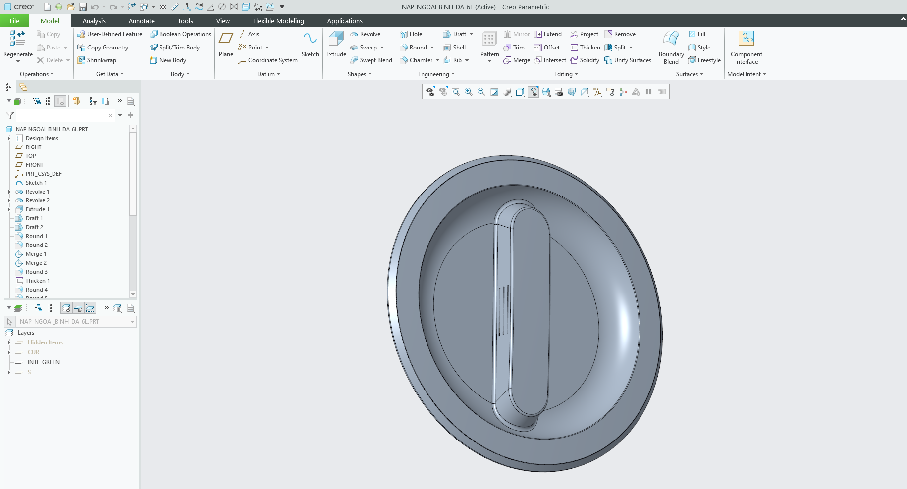Expand the Hidden Items layer

(9, 342)
